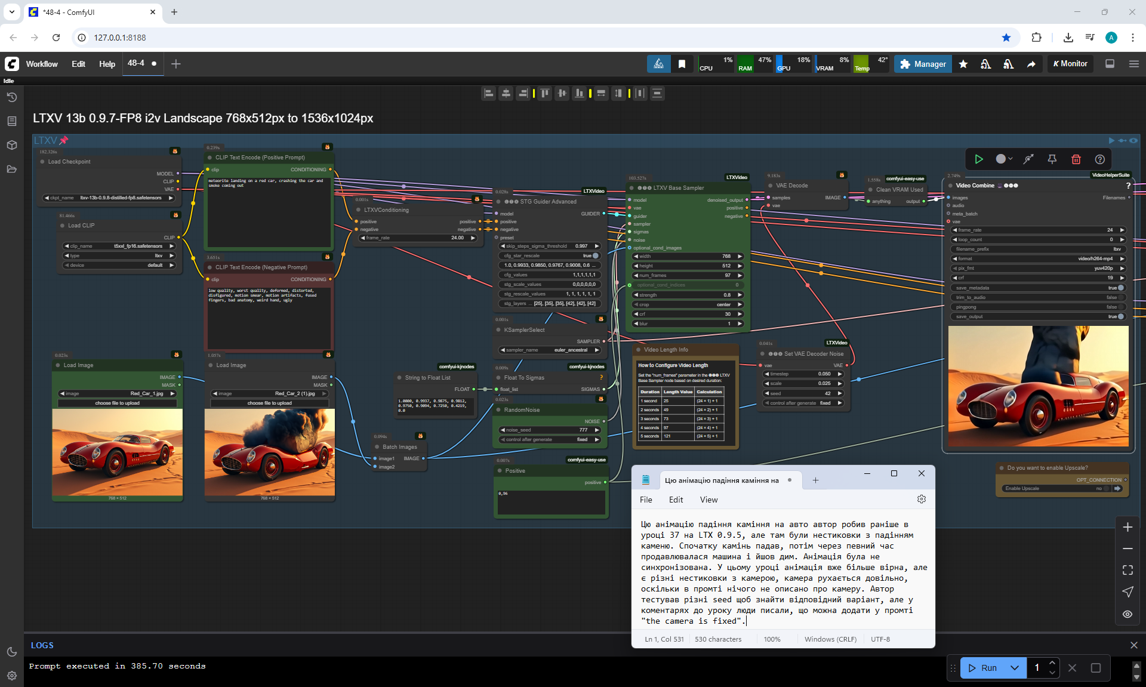Click the fit view icon

(x=1127, y=570)
